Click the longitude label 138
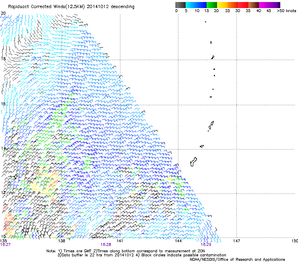Viewport: 298px width, 262px height. 62,241
